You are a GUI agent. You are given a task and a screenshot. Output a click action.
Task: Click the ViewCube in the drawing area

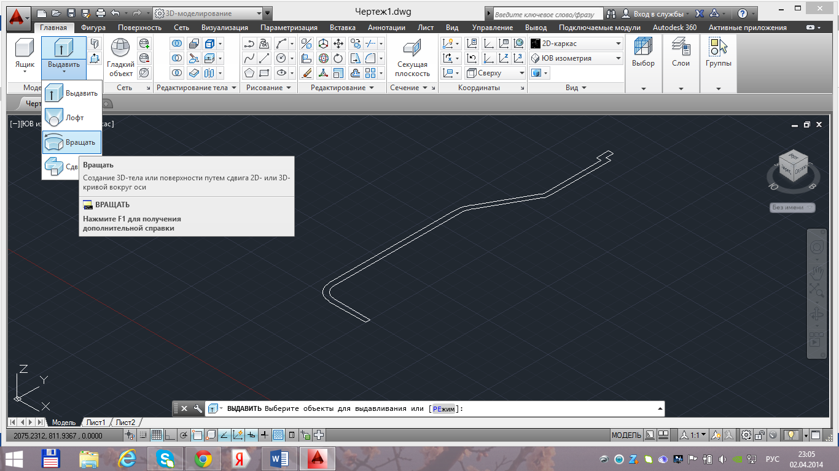coord(792,166)
